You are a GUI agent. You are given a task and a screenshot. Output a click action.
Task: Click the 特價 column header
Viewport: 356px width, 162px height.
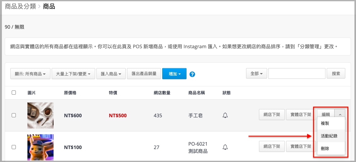pyautogui.click(x=113, y=93)
